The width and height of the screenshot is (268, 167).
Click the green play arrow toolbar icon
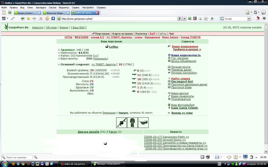coord(212,18)
